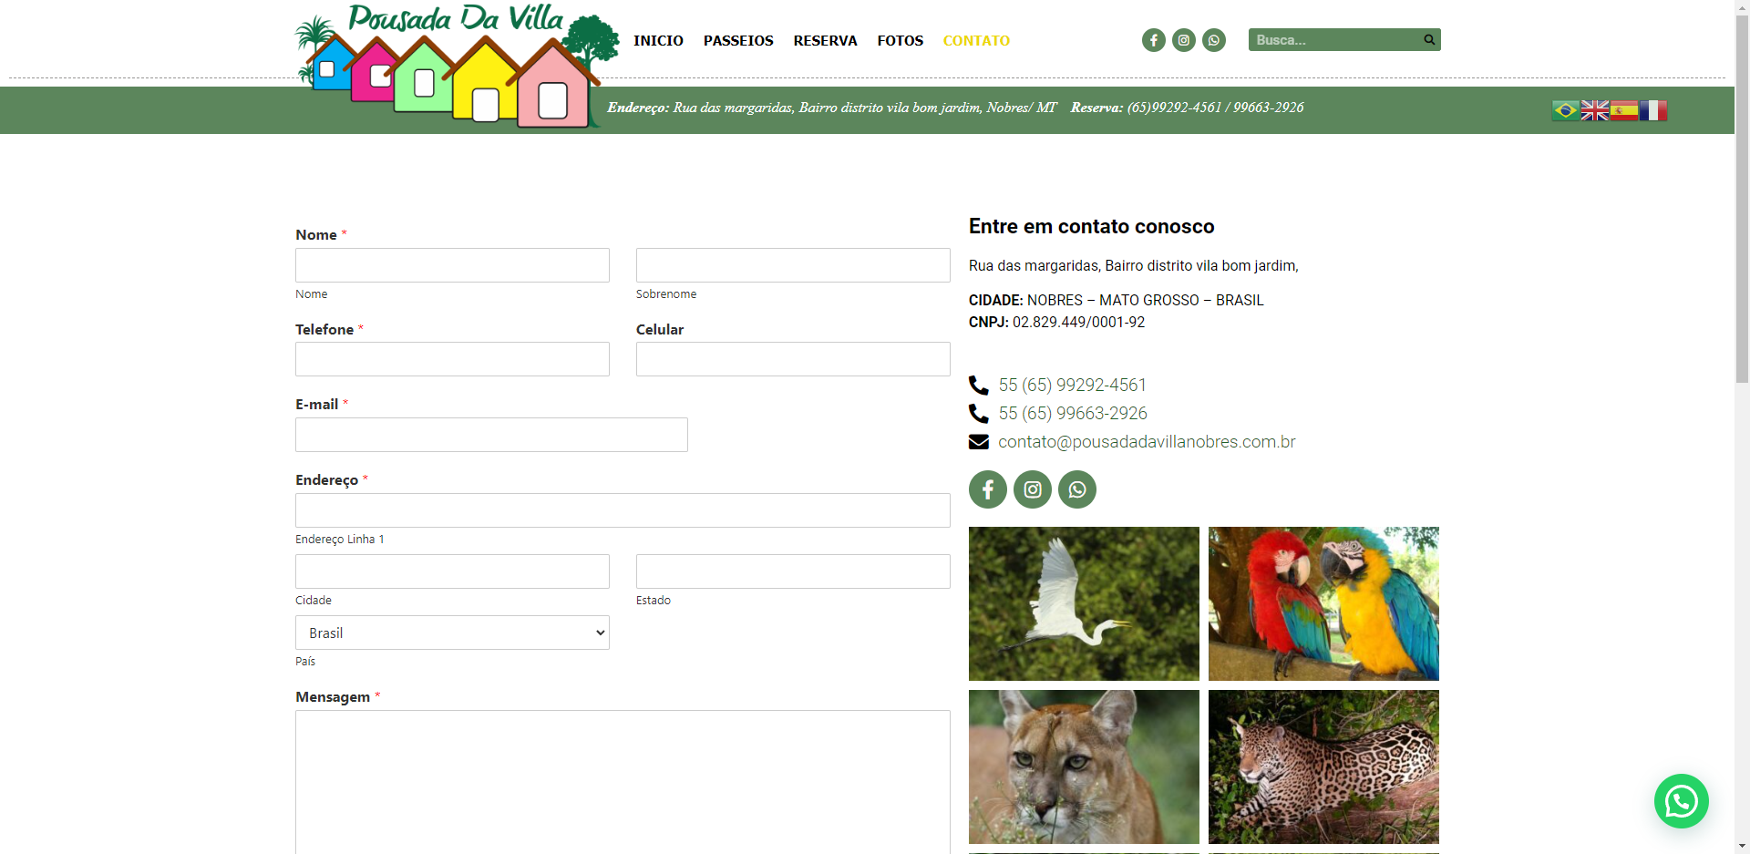Open CONTATO menu item
The height and width of the screenshot is (854, 1750).
(976, 40)
